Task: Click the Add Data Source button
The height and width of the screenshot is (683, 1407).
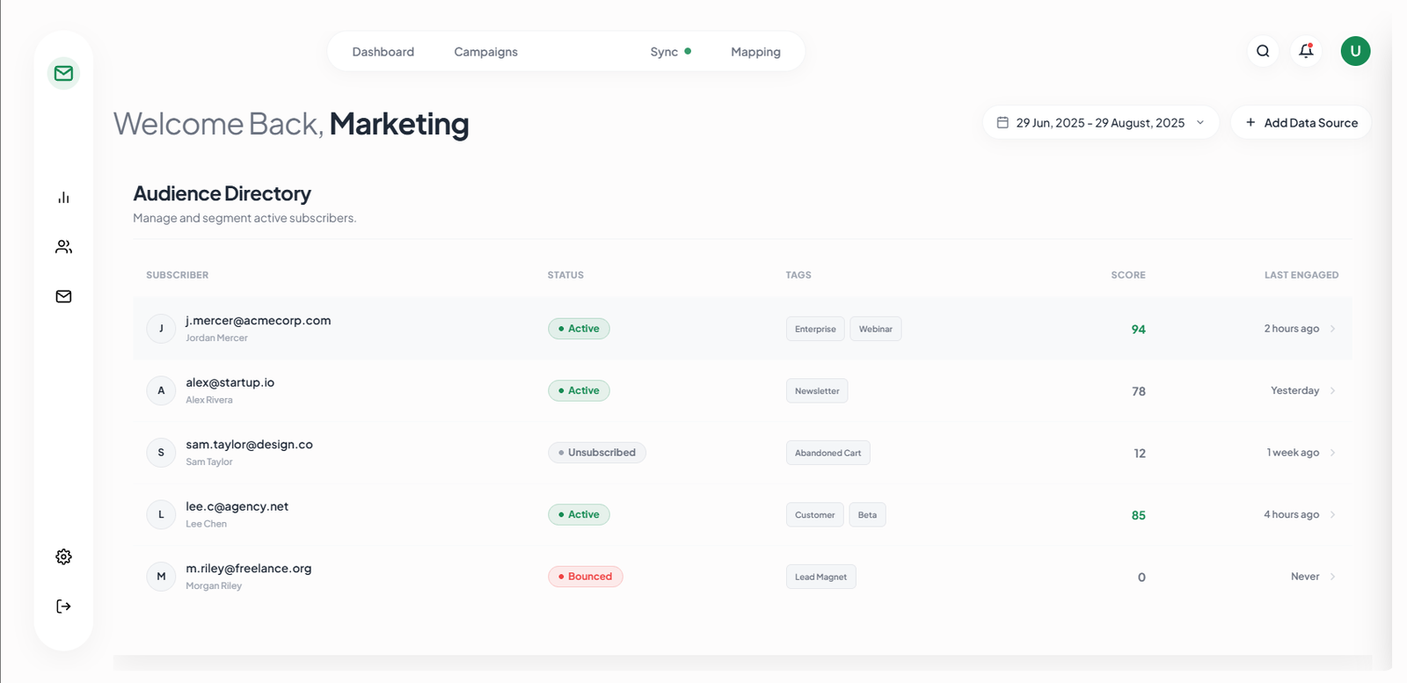Action: (x=1301, y=122)
